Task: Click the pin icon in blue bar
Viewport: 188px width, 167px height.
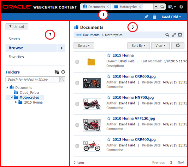Action: coord(146,17)
